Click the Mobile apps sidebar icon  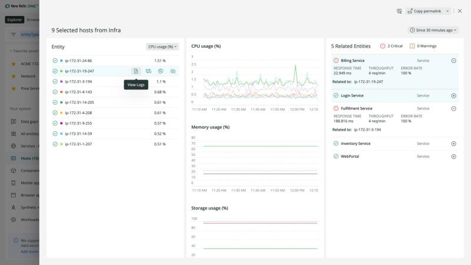pos(13,183)
